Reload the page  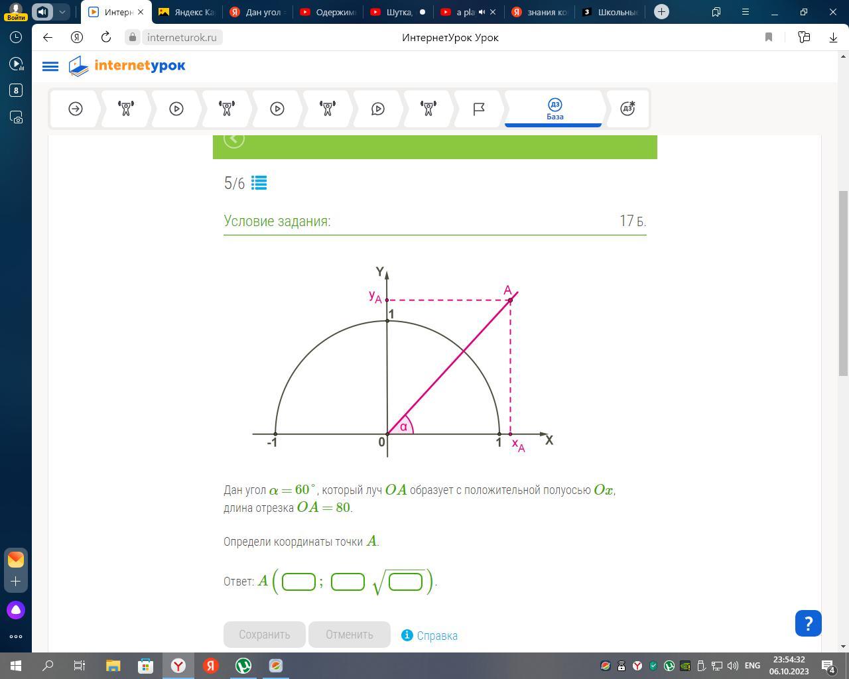pos(106,37)
